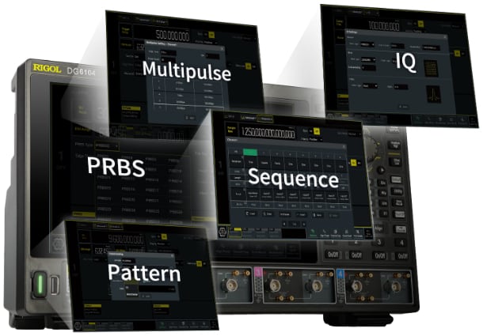Click the leftmost large BNC output connector
This screenshot has height=336, width=483.
[229, 285]
